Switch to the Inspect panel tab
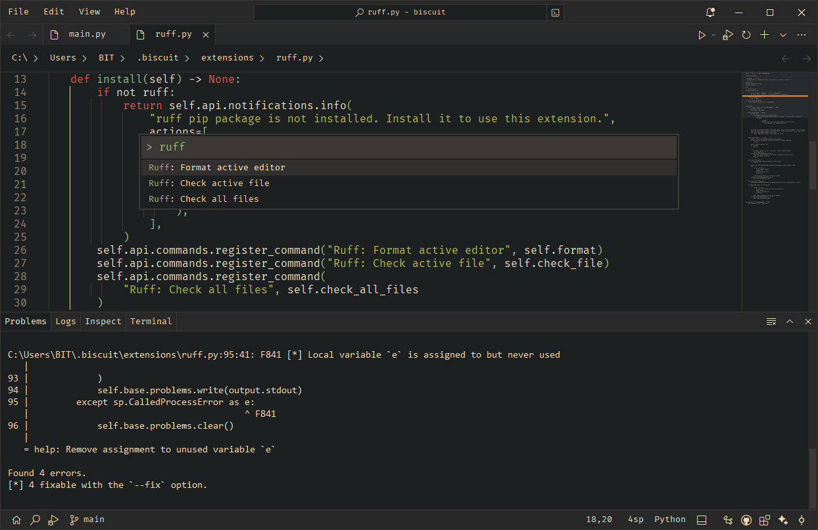The image size is (818, 530). click(x=103, y=322)
